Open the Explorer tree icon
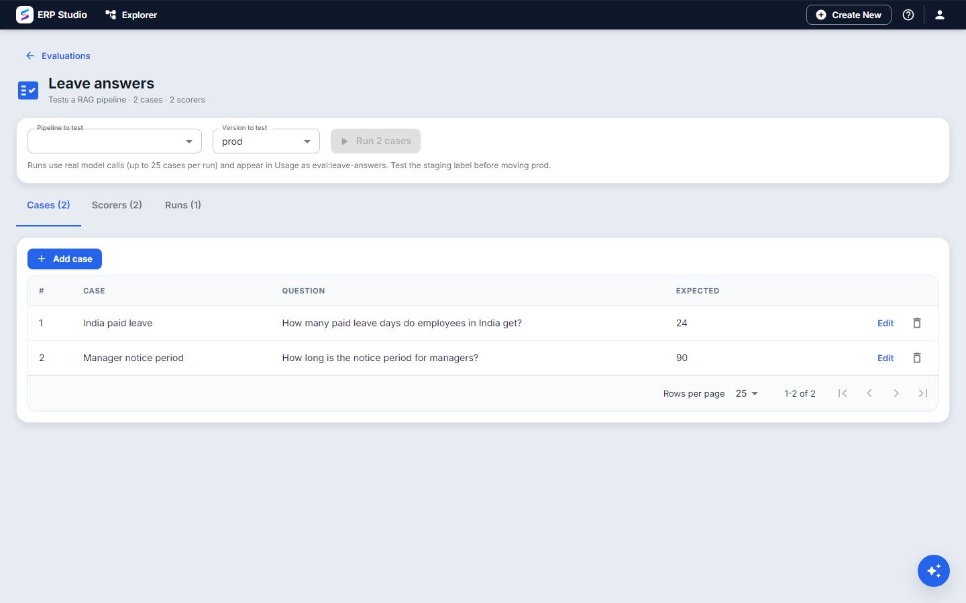 coord(111,15)
